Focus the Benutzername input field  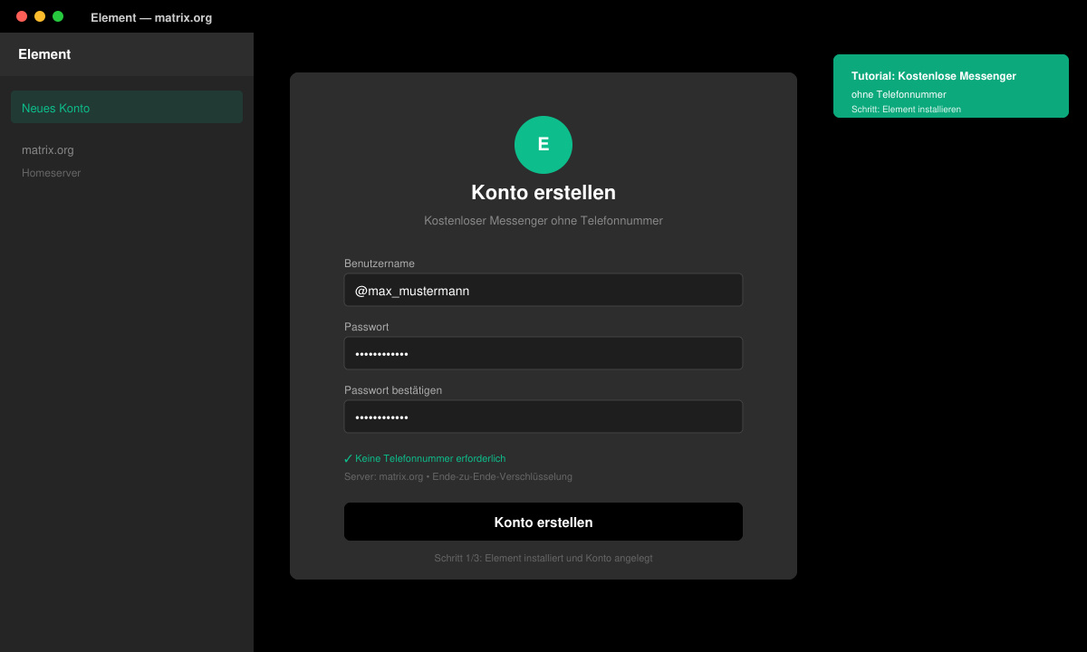coord(543,290)
